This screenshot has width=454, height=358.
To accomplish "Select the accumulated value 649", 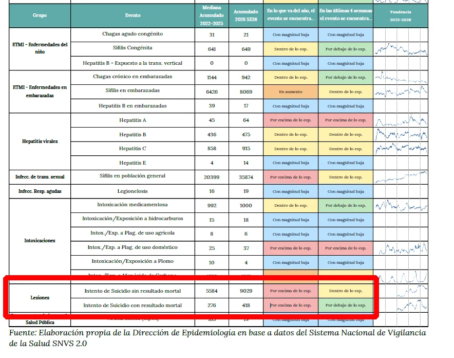I will tap(246, 49).
